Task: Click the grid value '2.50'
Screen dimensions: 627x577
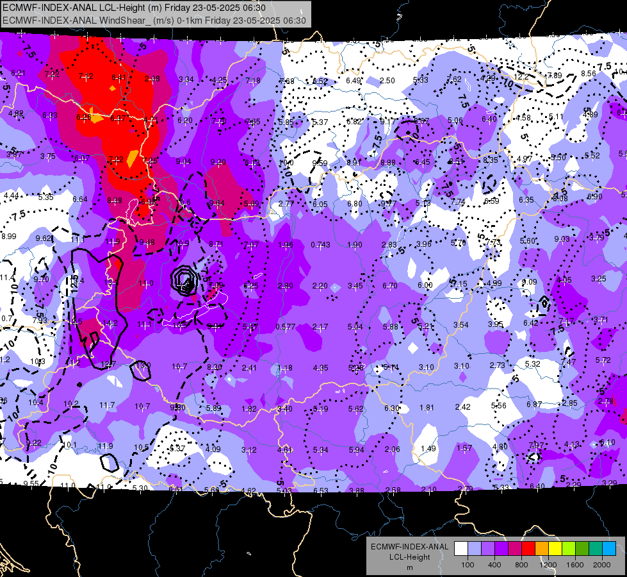Action: pyautogui.click(x=387, y=81)
